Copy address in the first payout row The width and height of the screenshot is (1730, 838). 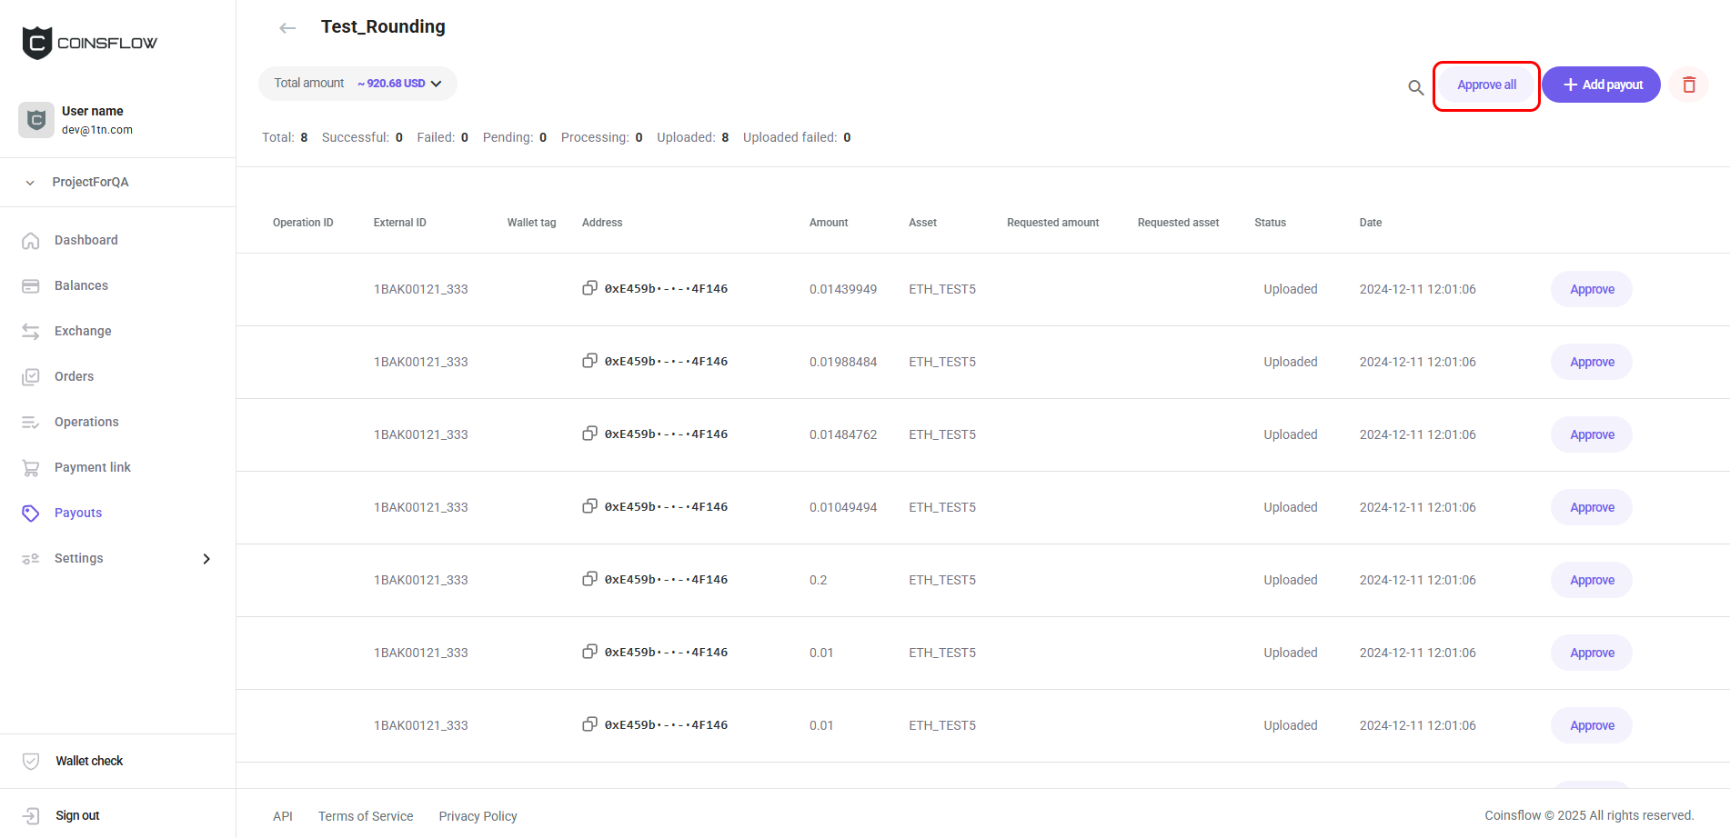589,288
